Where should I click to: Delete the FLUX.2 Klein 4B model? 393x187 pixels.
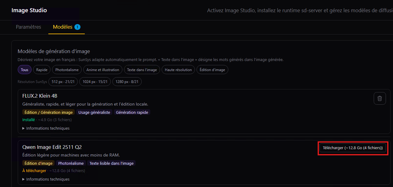tap(380, 99)
